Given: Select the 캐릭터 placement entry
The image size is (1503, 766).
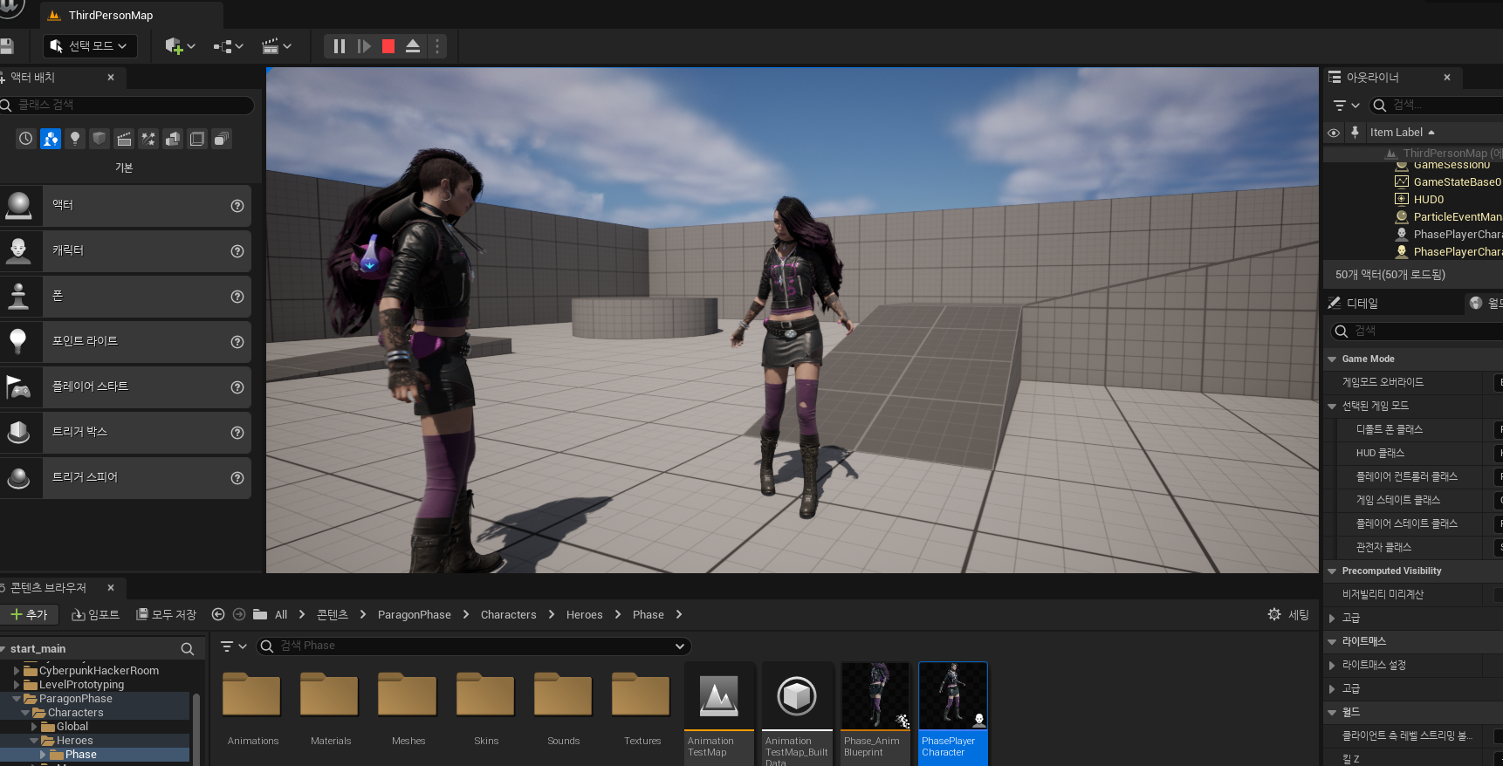Looking at the screenshot, I should (x=126, y=251).
